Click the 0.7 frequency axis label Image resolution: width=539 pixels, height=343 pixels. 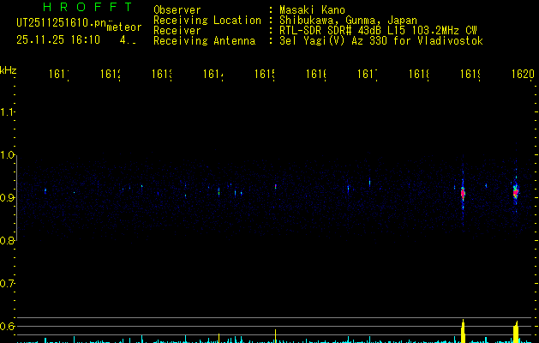7,284
